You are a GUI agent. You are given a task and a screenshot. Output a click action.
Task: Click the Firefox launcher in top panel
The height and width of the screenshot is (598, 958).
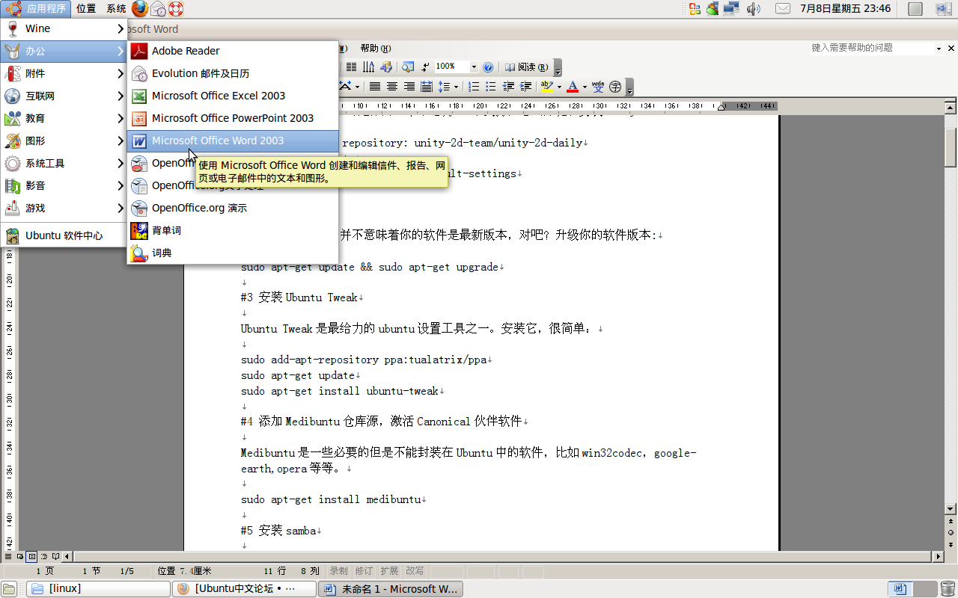pyautogui.click(x=140, y=9)
